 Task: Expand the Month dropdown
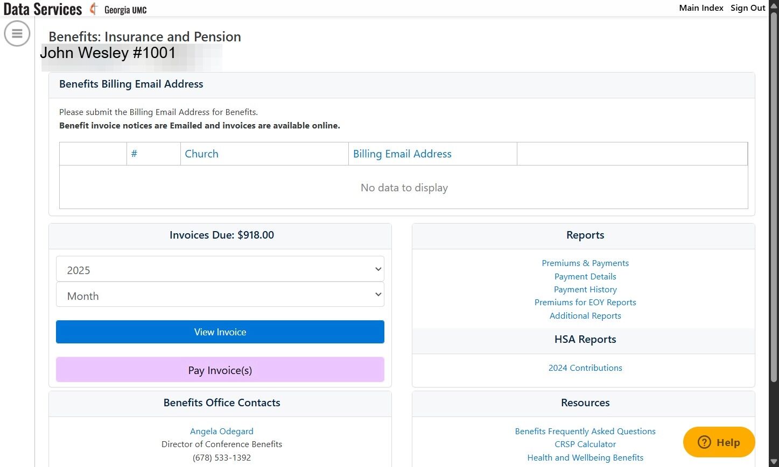(220, 295)
